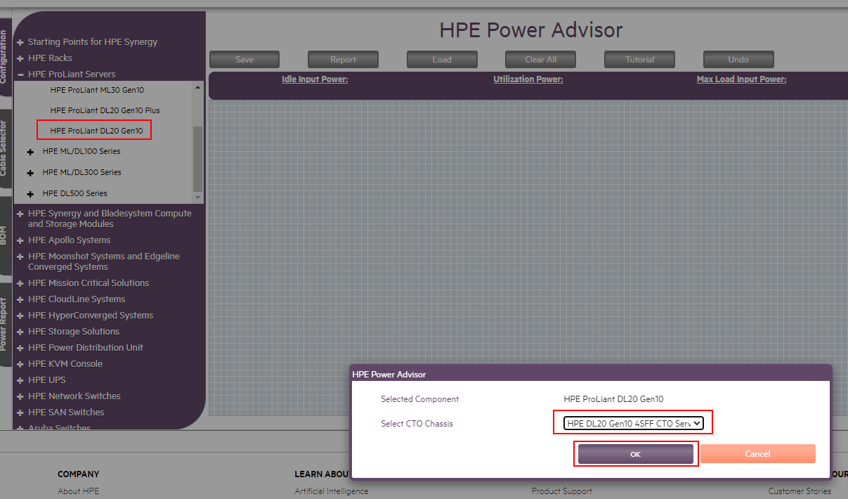Expand HPE ML/DL300 Series

(x=30, y=173)
